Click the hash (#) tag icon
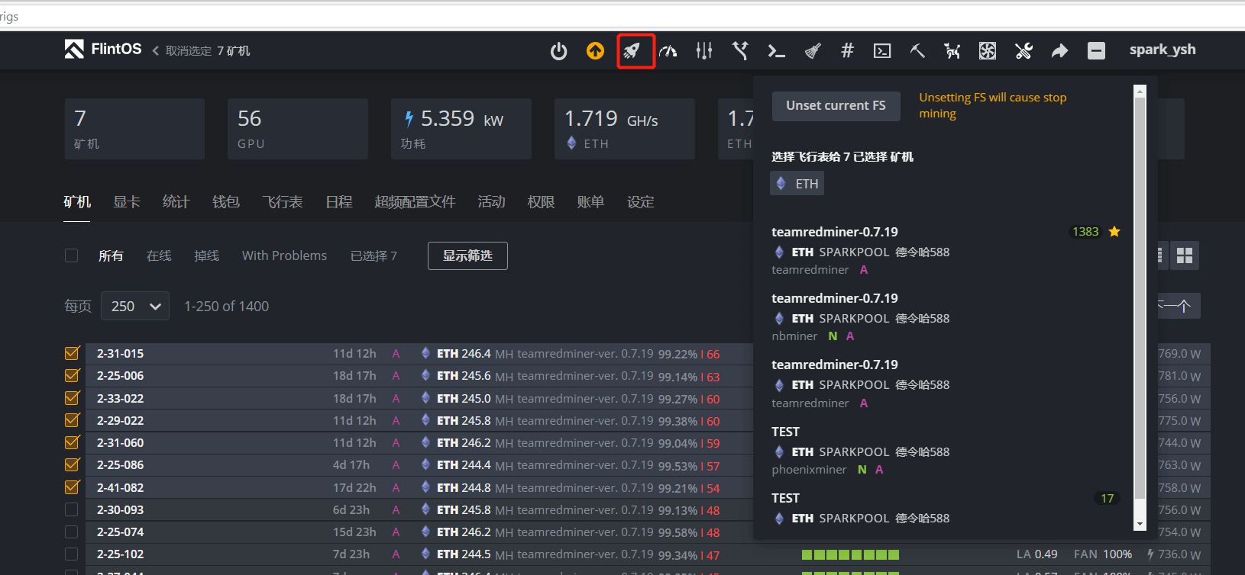 (x=847, y=51)
